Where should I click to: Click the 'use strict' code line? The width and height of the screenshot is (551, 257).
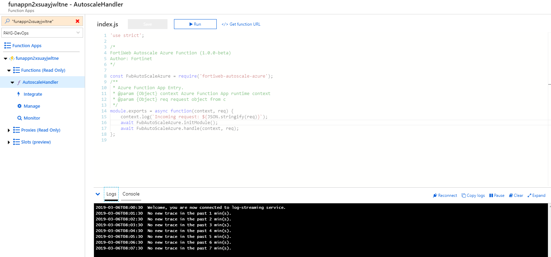(127, 36)
